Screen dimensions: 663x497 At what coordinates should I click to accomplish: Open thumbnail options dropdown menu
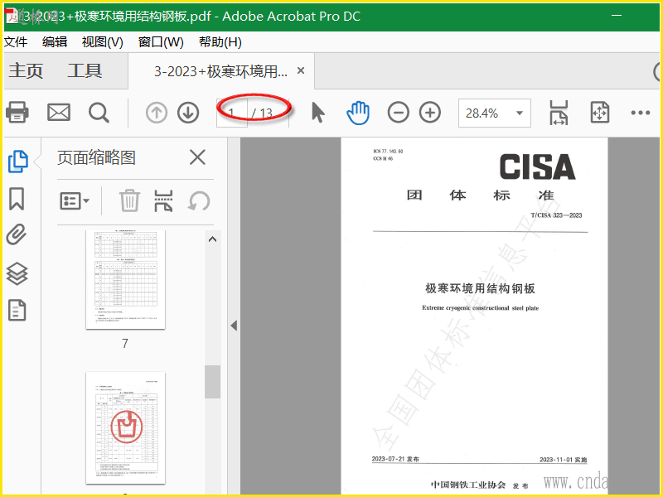(75, 200)
